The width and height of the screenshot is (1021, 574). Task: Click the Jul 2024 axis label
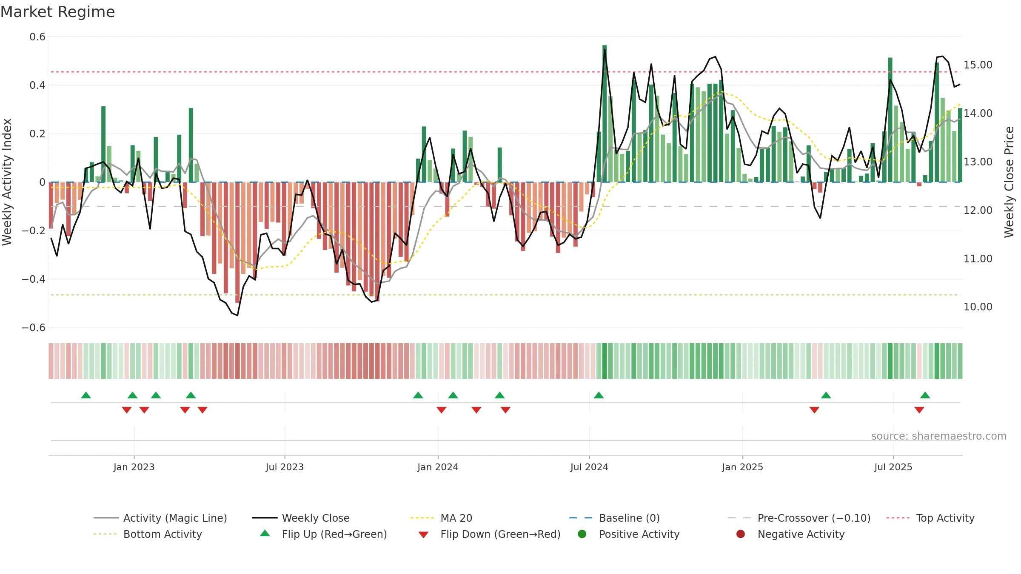[x=589, y=467]
